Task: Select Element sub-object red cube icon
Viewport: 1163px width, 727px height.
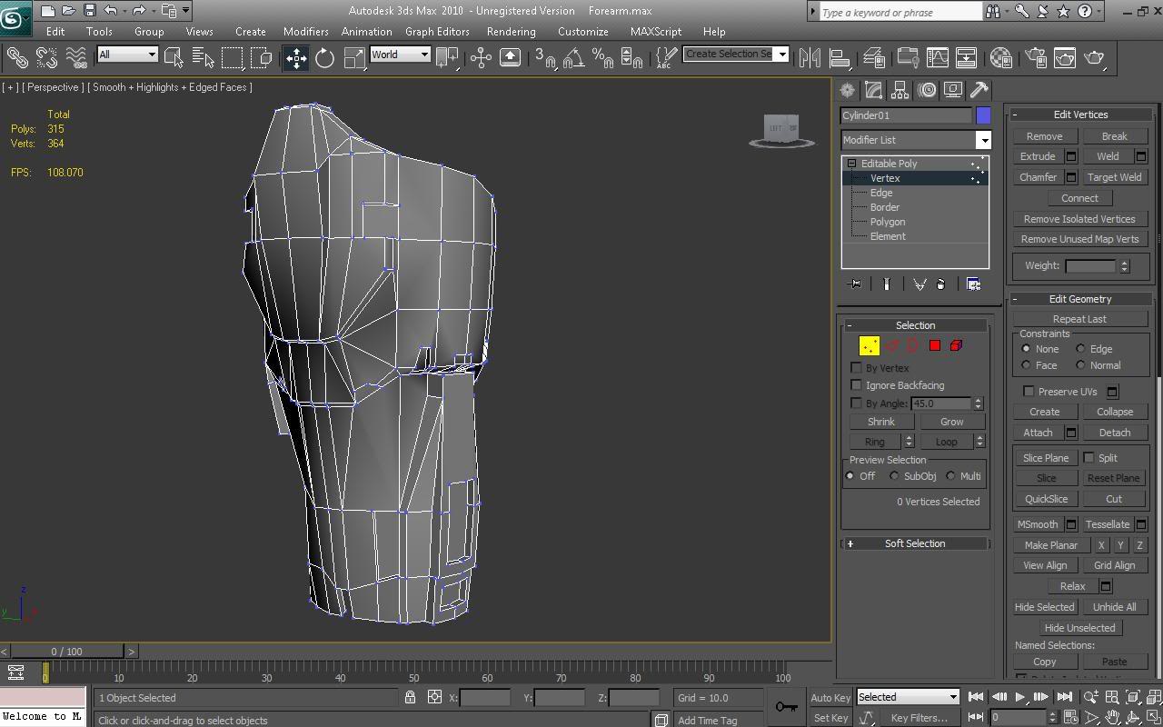Action: 956,345
